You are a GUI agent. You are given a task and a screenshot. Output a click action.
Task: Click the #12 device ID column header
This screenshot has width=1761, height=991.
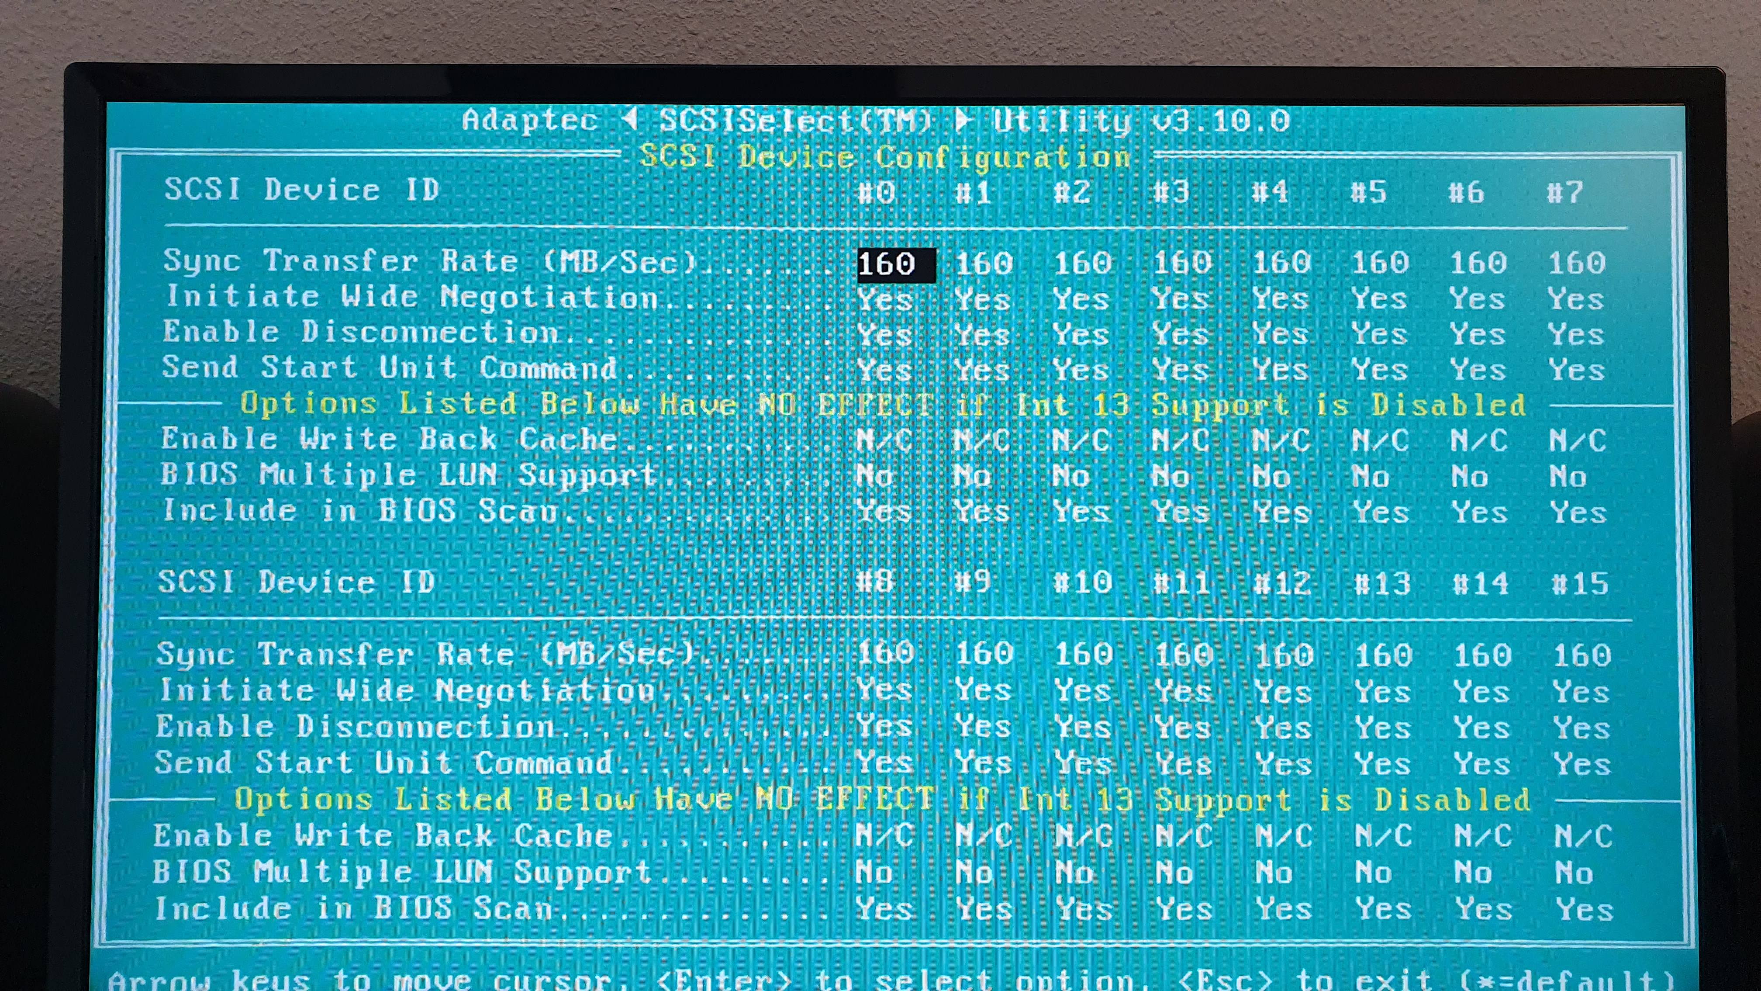tap(1282, 583)
